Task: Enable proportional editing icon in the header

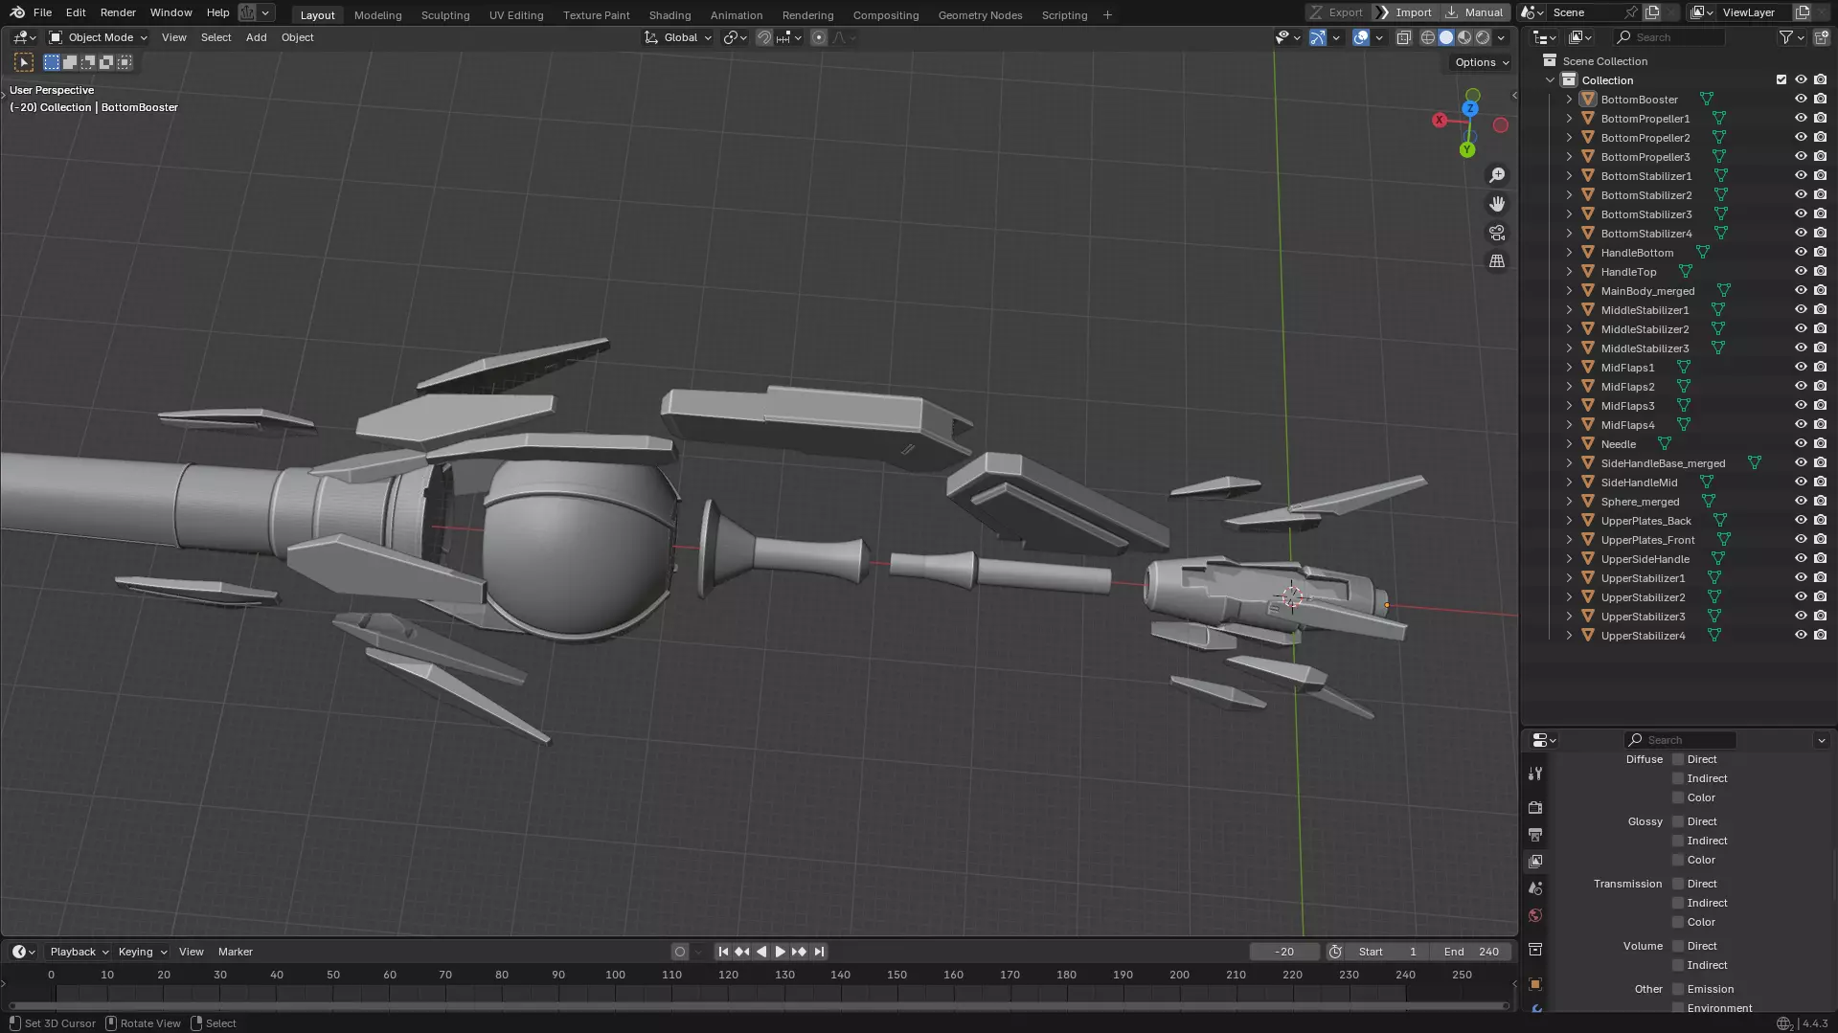Action: tap(819, 37)
